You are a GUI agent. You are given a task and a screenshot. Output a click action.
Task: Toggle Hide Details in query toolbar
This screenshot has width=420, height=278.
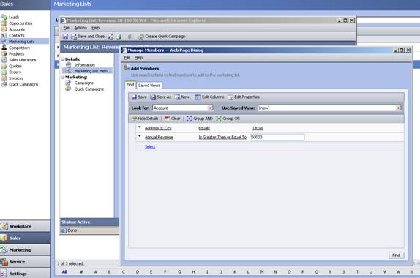(145, 119)
